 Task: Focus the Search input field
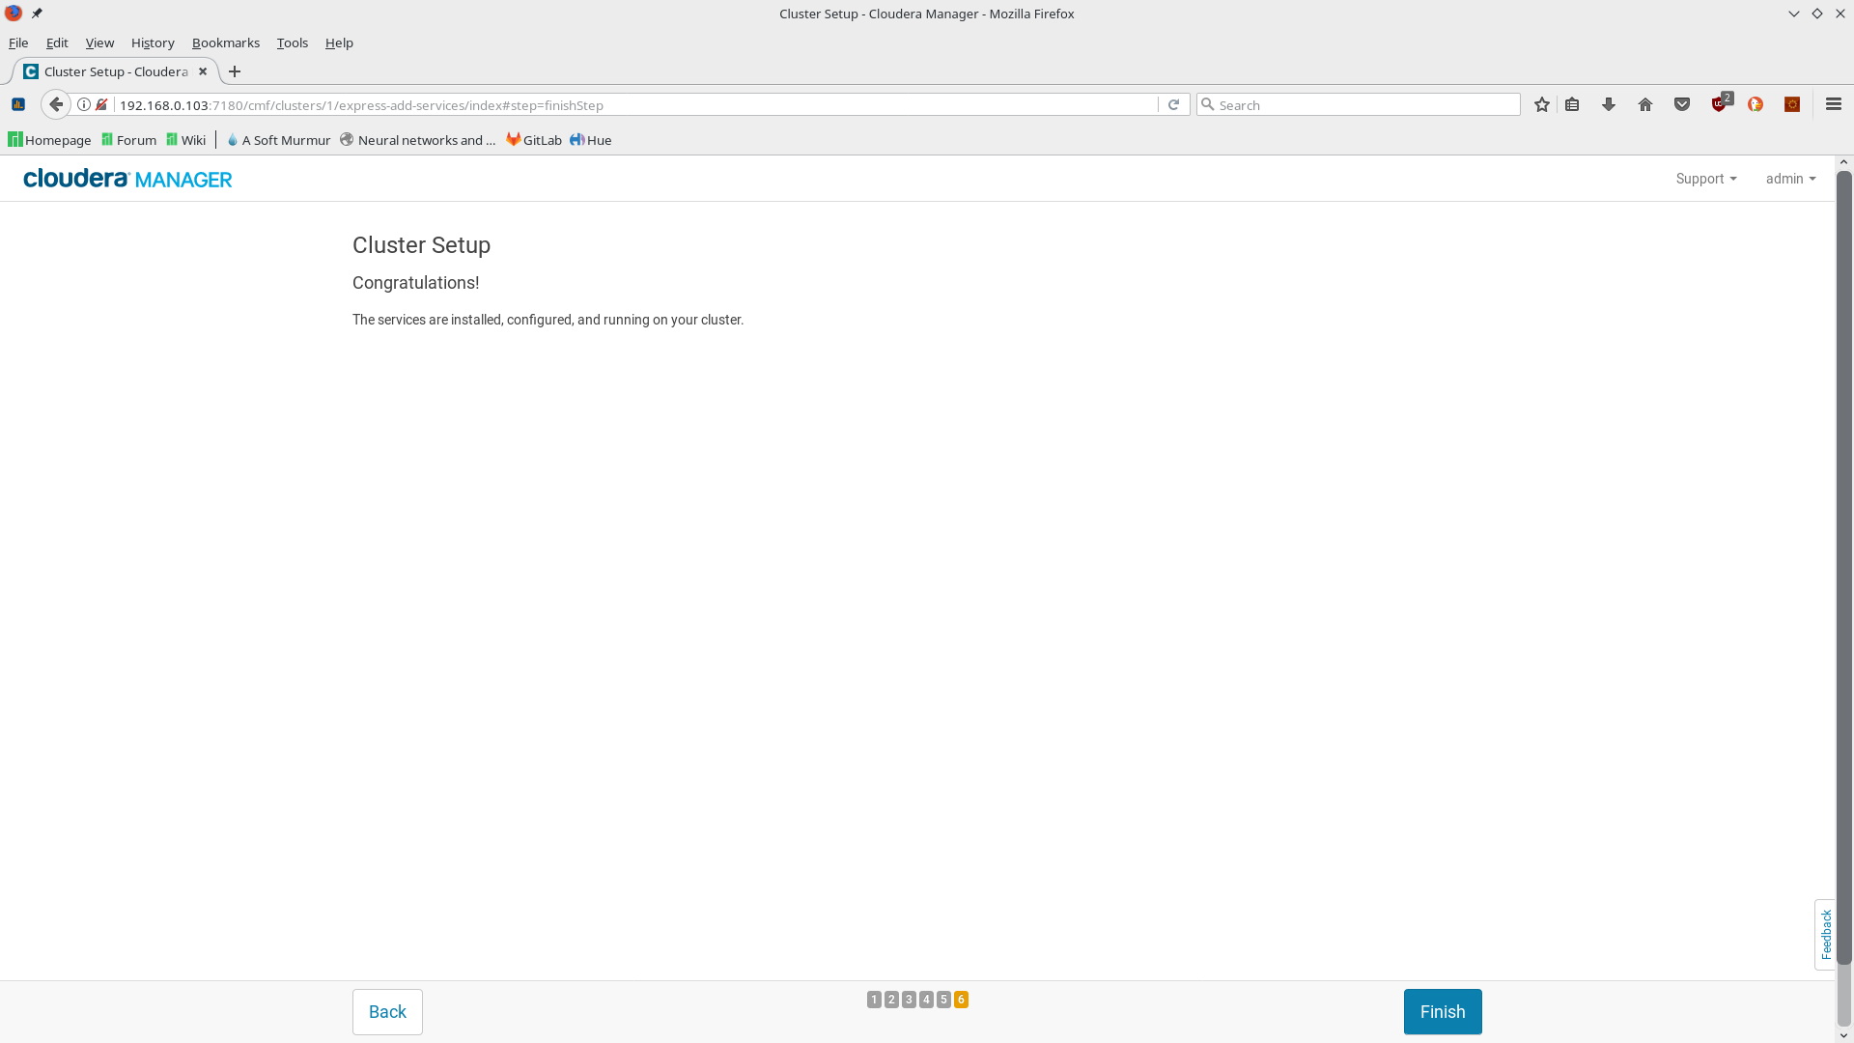pos(1362,104)
